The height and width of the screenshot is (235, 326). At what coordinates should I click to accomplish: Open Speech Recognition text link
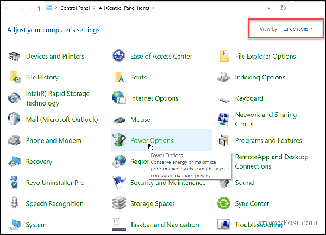54,204
